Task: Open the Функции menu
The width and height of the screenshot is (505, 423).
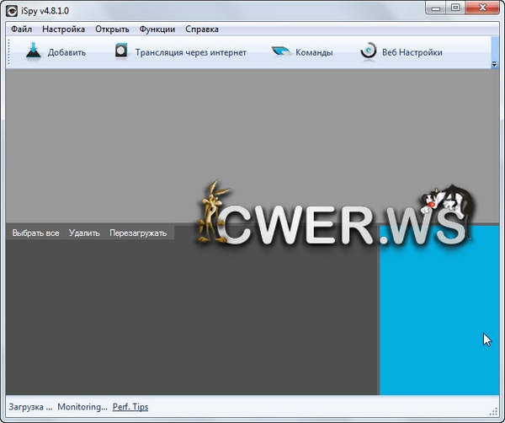Action: pyautogui.click(x=157, y=29)
